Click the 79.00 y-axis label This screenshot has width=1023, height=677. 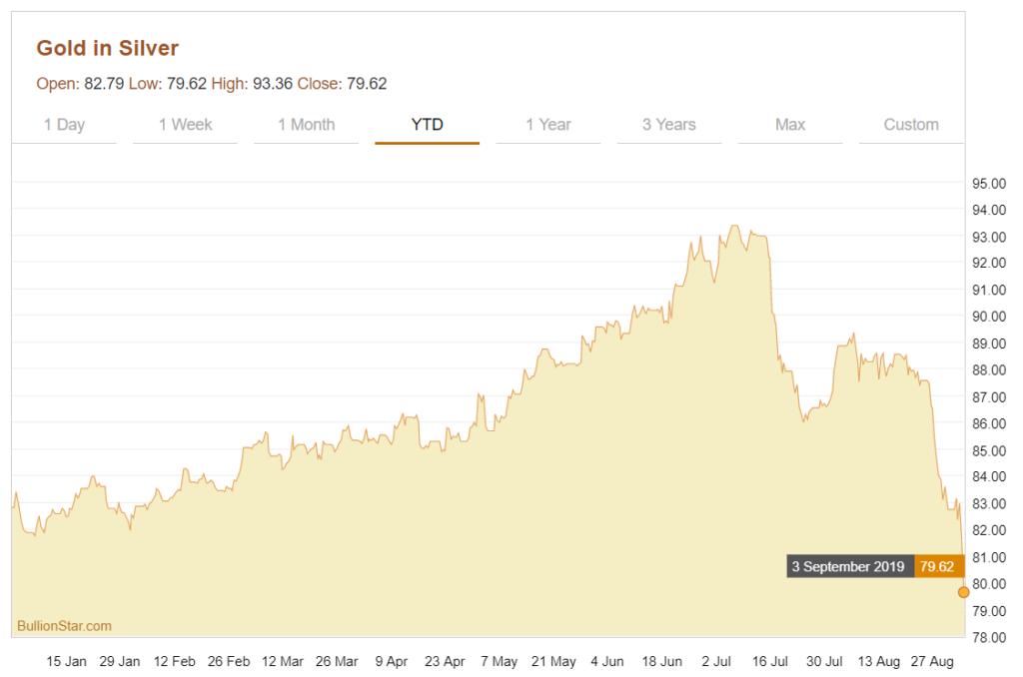point(989,610)
